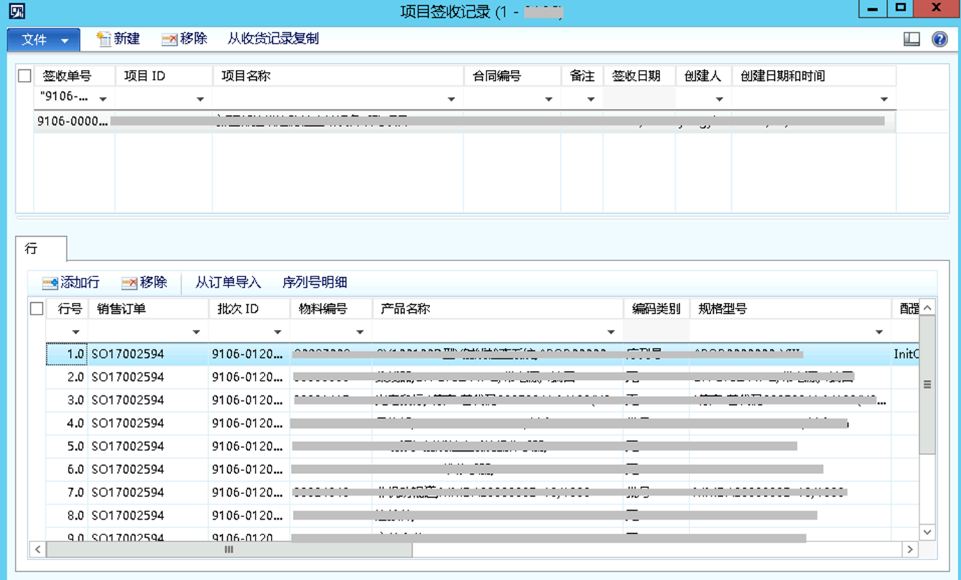Click the 新建 (new) toolbar button
The width and height of the screenshot is (961, 580).
click(x=118, y=39)
